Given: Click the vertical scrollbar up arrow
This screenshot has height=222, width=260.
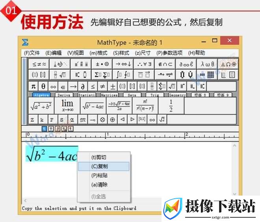Looking at the screenshot, I should [234, 146].
